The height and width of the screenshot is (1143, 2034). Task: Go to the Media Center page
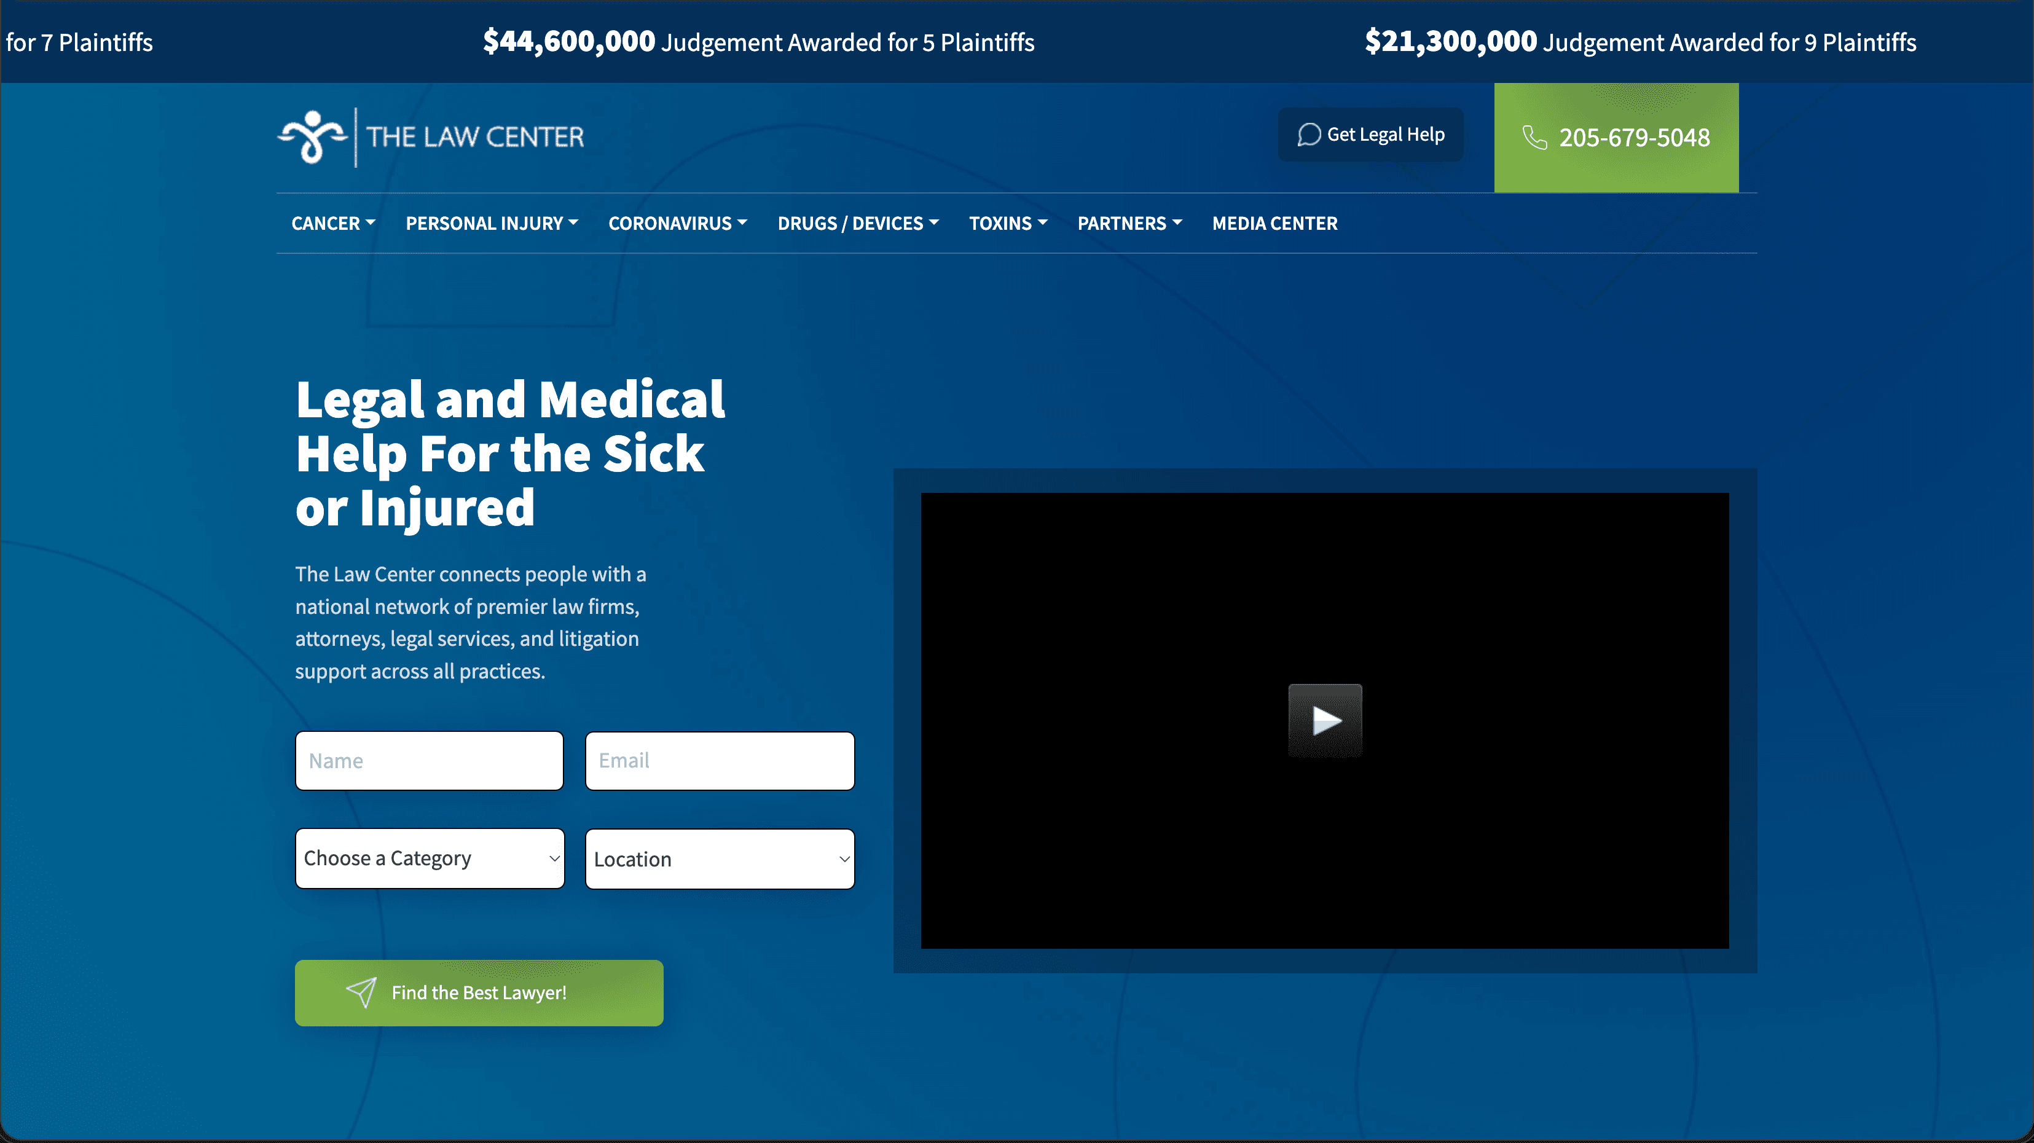click(x=1274, y=224)
